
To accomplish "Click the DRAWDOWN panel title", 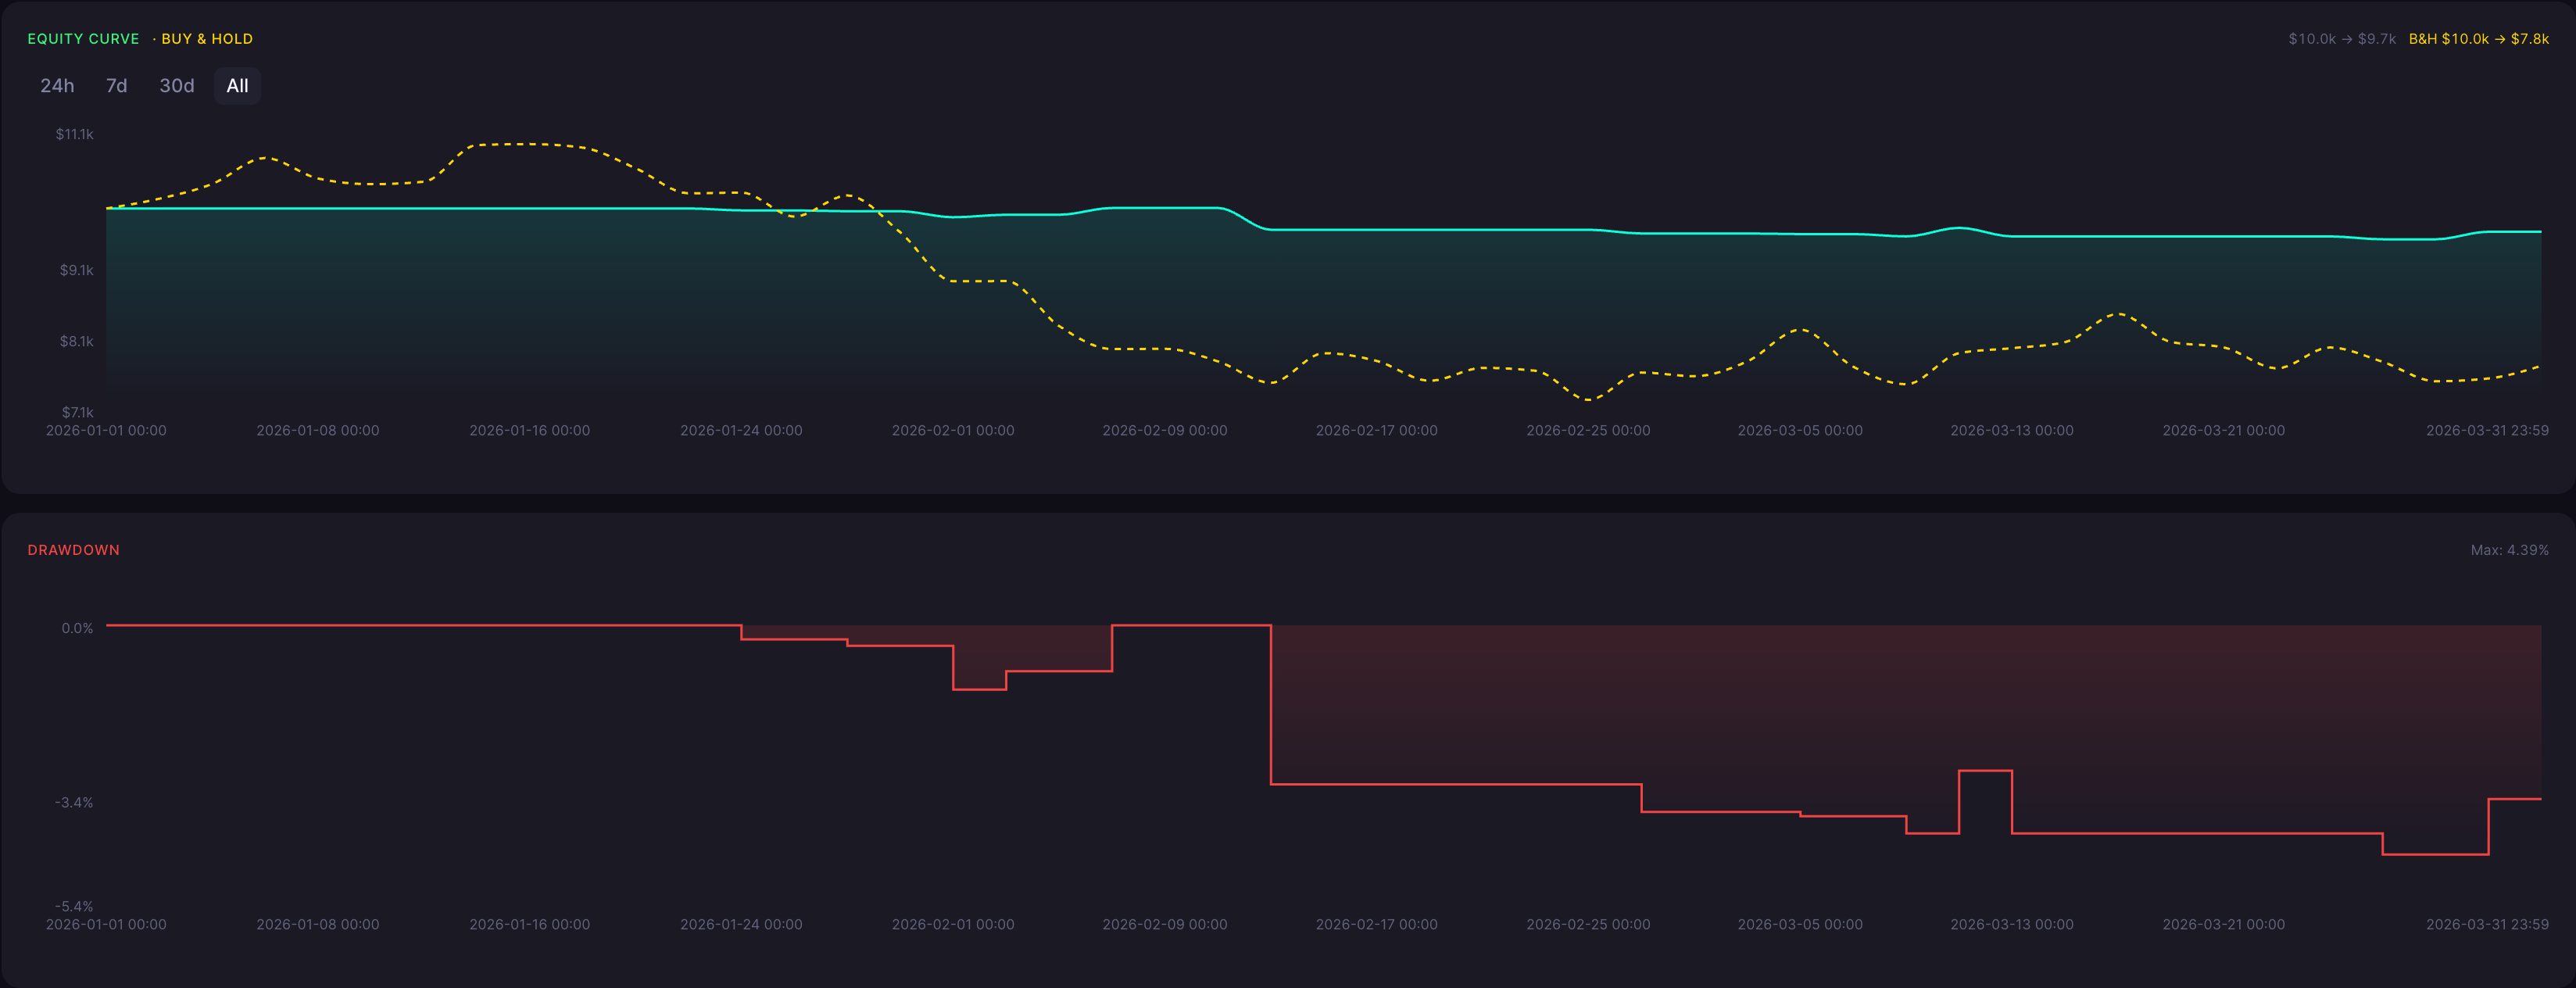I will [73, 550].
